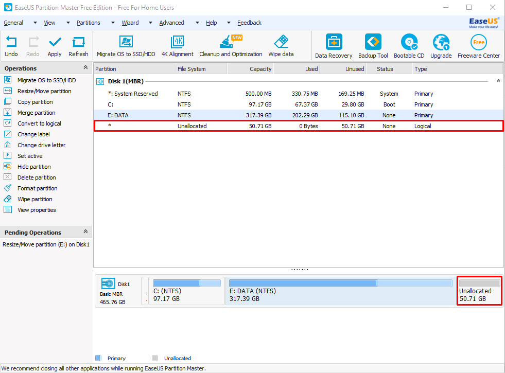The height and width of the screenshot is (373, 505).
Task: Open the Freeware Center
Action: point(479,47)
